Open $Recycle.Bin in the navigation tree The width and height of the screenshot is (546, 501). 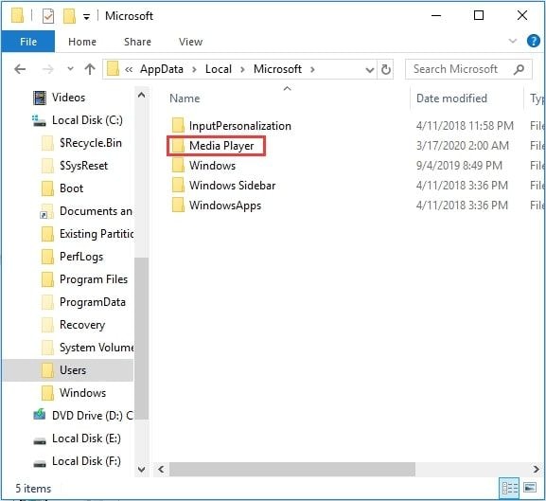[x=91, y=143]
